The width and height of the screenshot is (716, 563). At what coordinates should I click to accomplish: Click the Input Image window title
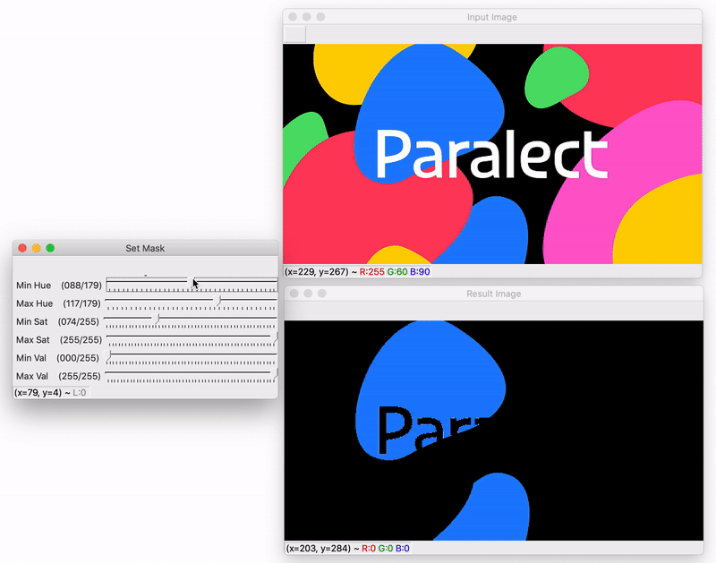tap(491, 17)
